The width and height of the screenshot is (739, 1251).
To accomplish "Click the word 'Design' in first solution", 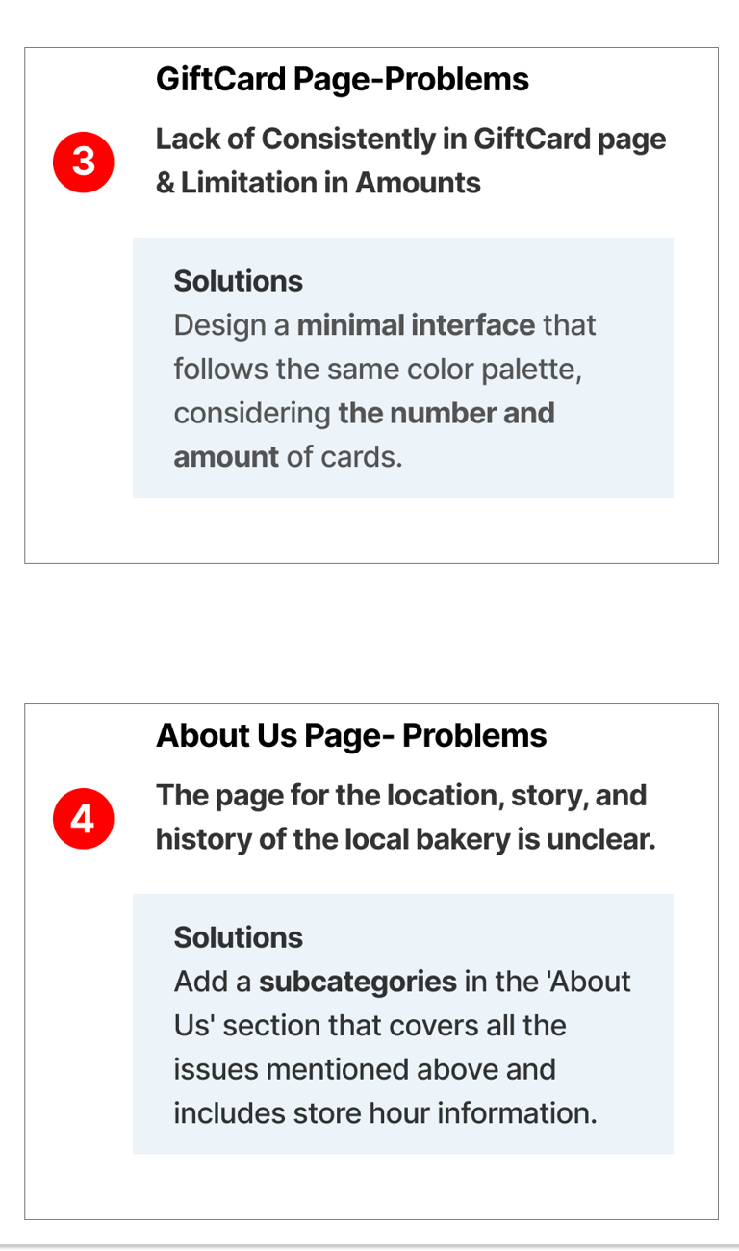I will click(219, 325).
